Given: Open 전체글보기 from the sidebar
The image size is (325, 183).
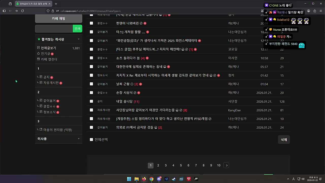Looking at the screenshot, I should point(48,48).
